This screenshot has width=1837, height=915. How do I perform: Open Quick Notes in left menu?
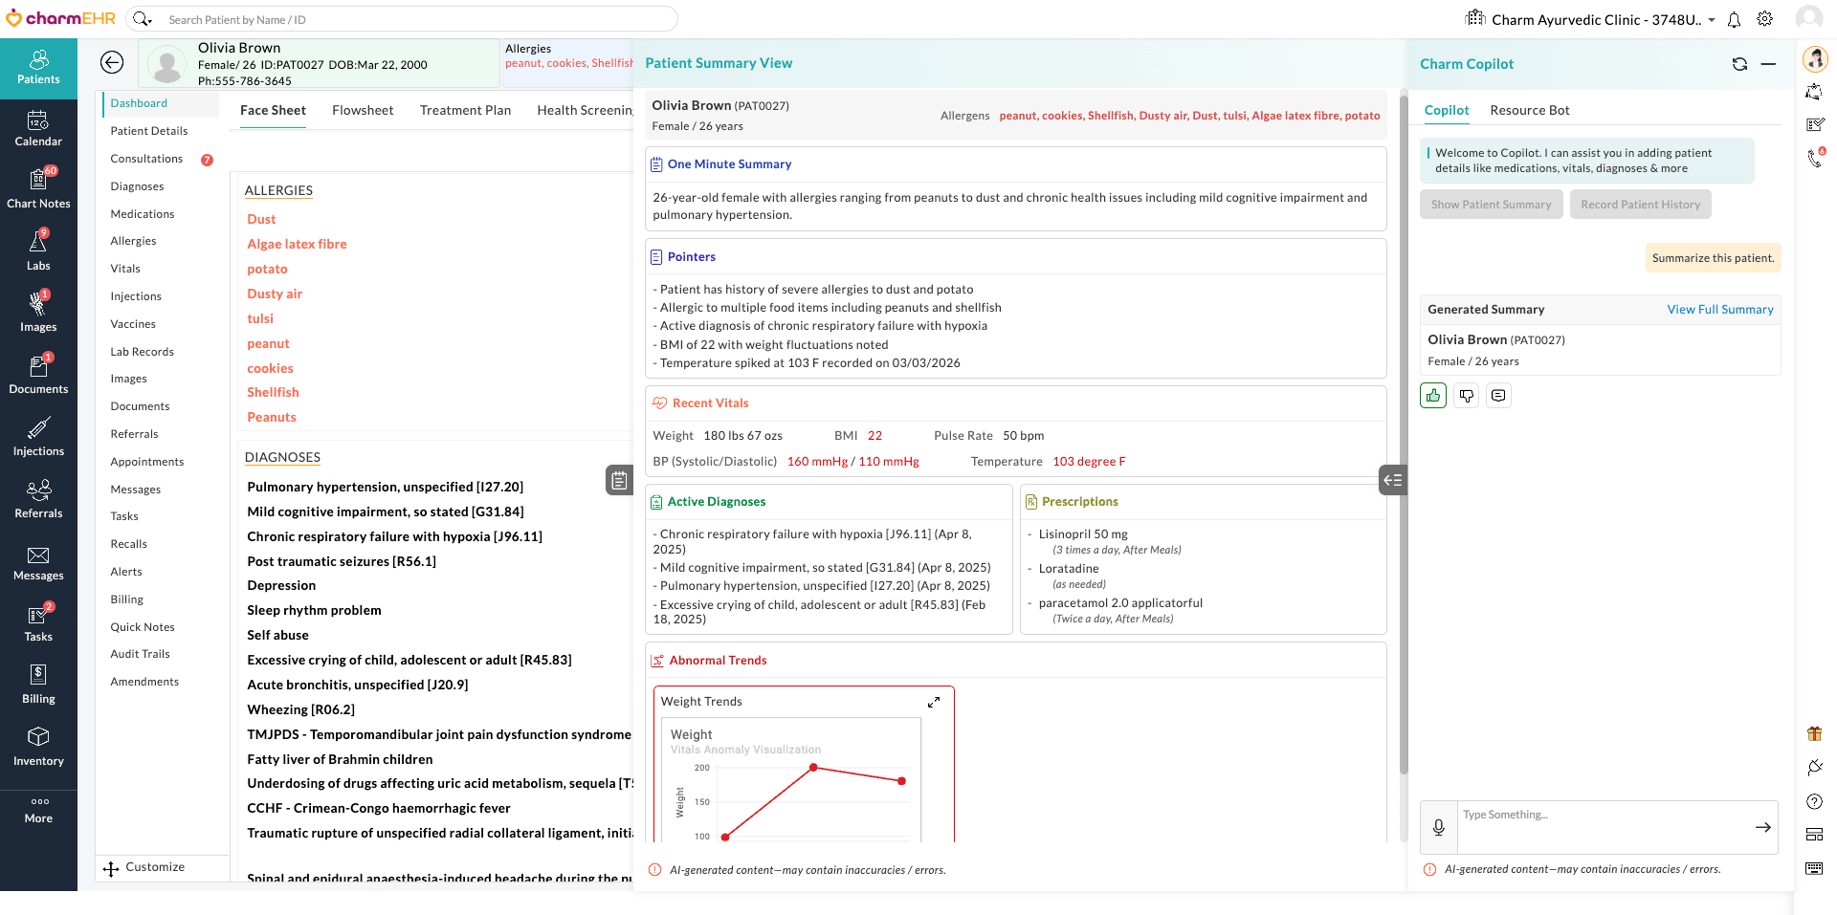[x=142, y=627]
